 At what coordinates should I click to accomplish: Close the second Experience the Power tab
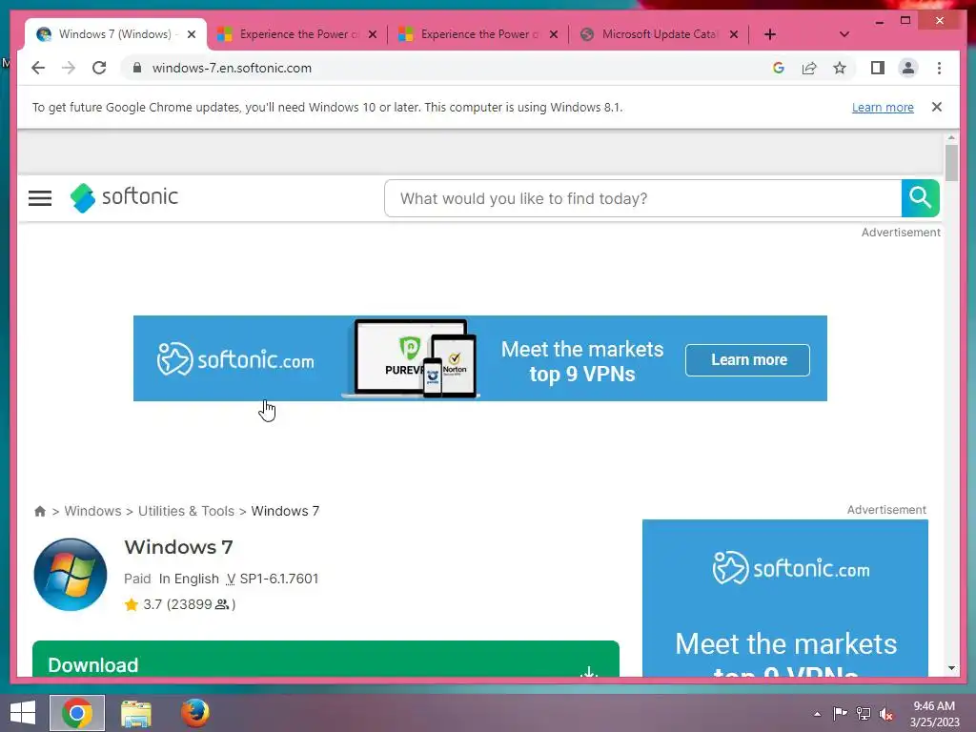tap(554, 34)
